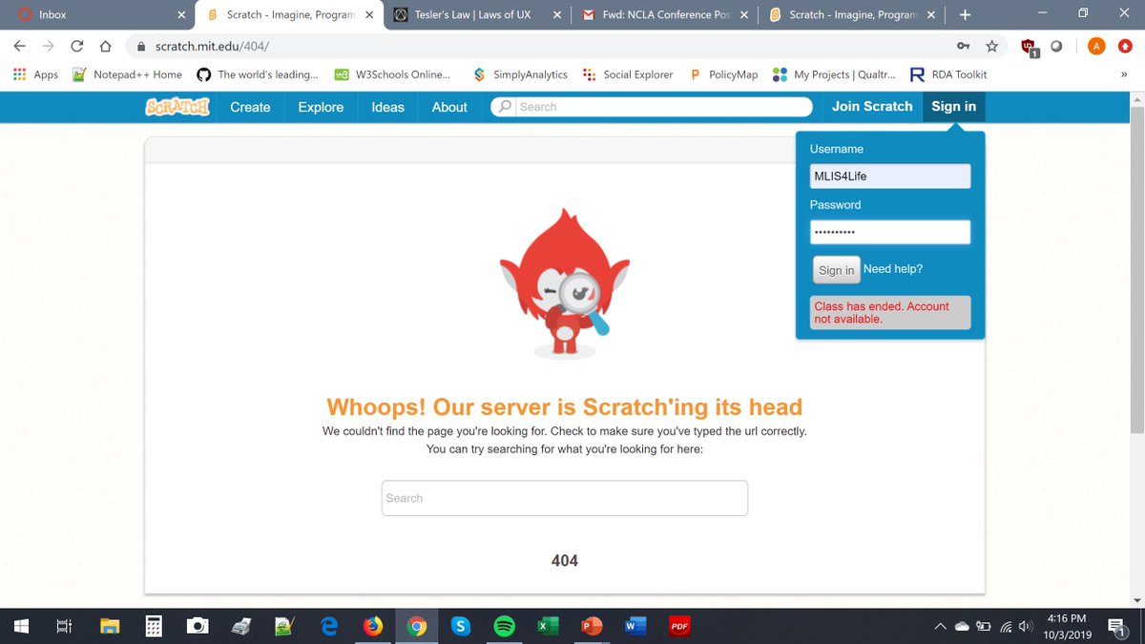Click the page vertical scrollbar down arrow

point(1135,599)
